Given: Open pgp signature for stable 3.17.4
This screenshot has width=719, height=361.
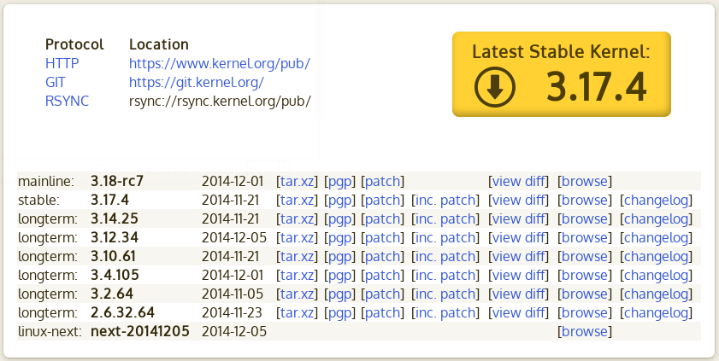Looking at the screenshot, I should (x=341, y=200).
